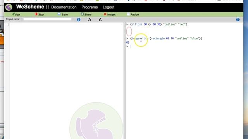The width and height of the screenshot is (248, 139).
Task: Open the design Recipe tool
Action: click(133, 14)
